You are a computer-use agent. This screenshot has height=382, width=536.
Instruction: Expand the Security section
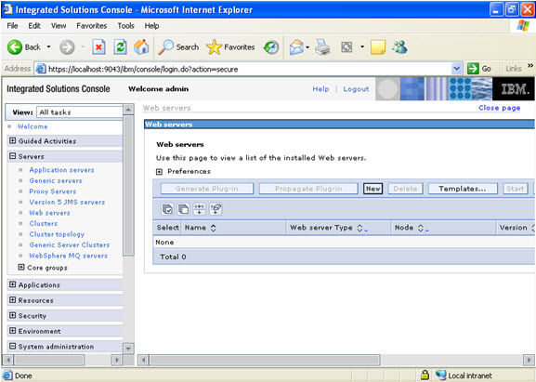[13, 315]
